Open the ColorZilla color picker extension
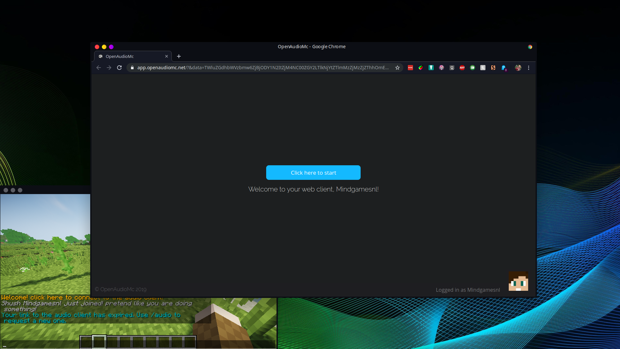 tap(420, 68)
